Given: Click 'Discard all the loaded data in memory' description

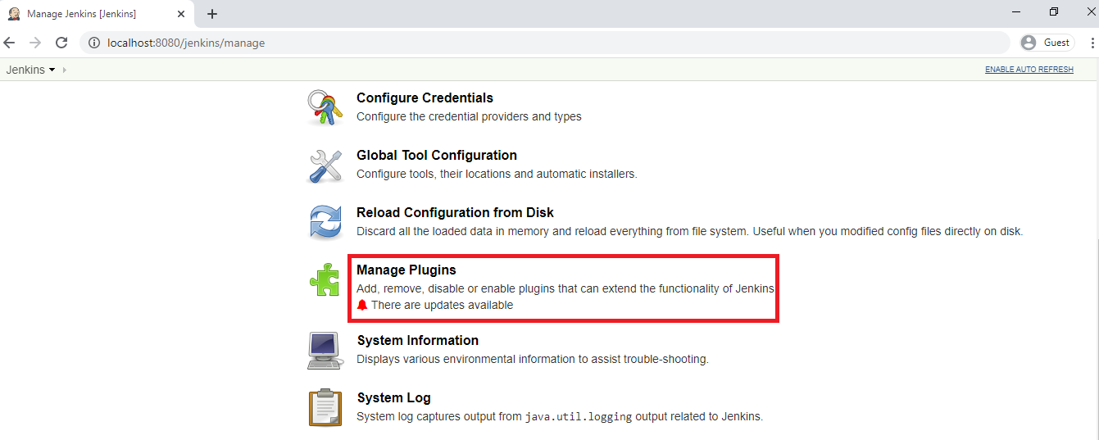Looking at the screenshot, I should [690, 231].
